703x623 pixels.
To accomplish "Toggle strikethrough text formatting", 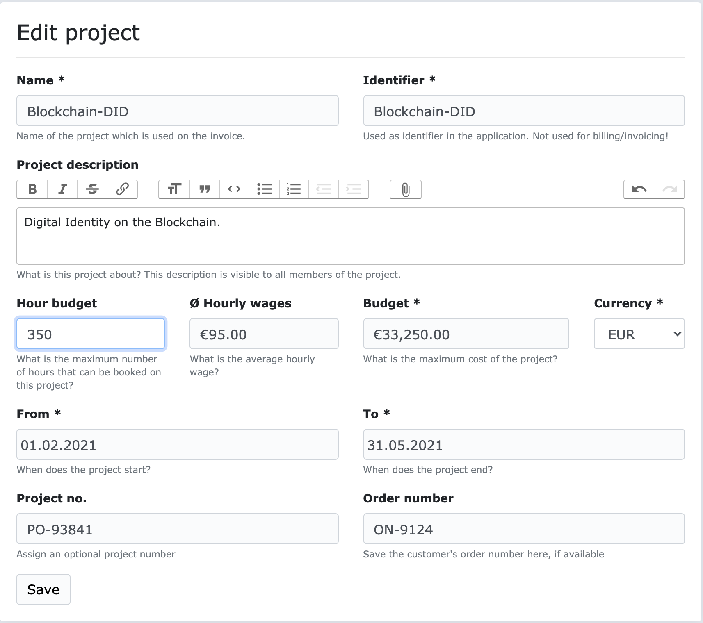I will (92, 189).
